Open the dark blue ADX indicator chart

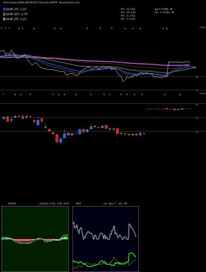[105, 239]
